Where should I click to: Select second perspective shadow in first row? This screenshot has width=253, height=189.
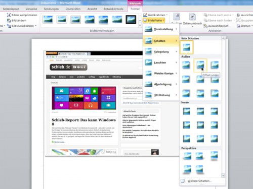[x=199, y=156]
